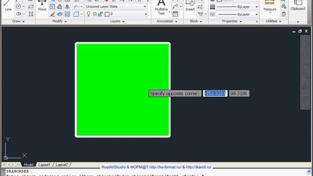Expand the Utilities panel
313x176 pixels.
coord(273,21)
